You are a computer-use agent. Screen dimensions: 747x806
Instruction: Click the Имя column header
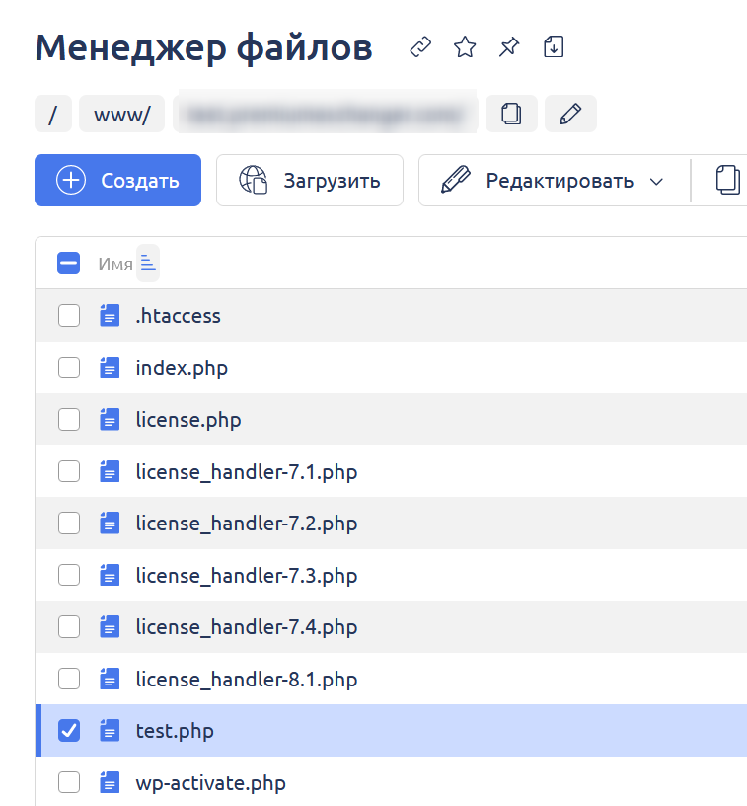coord(114,264)
